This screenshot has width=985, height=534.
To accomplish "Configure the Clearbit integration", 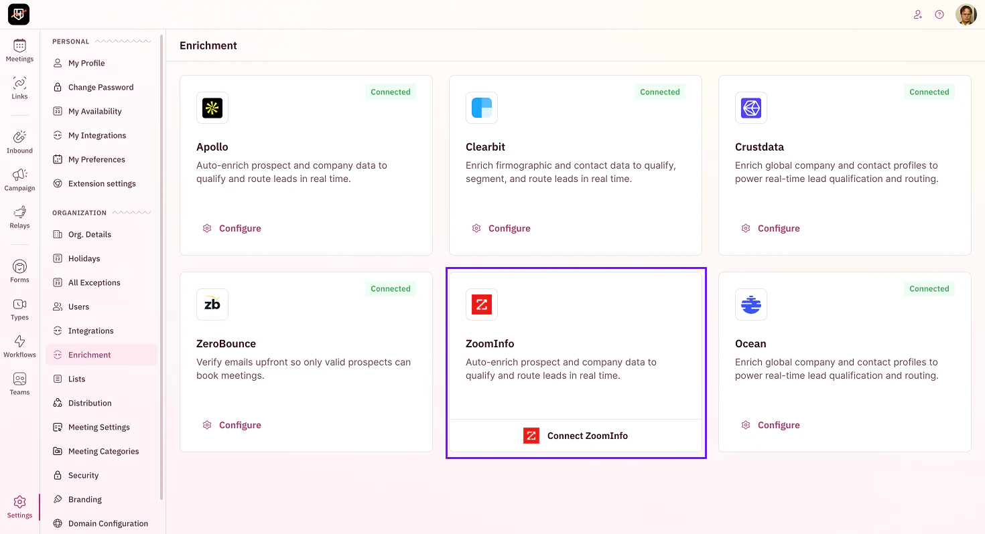I will (x=501, y=228).
